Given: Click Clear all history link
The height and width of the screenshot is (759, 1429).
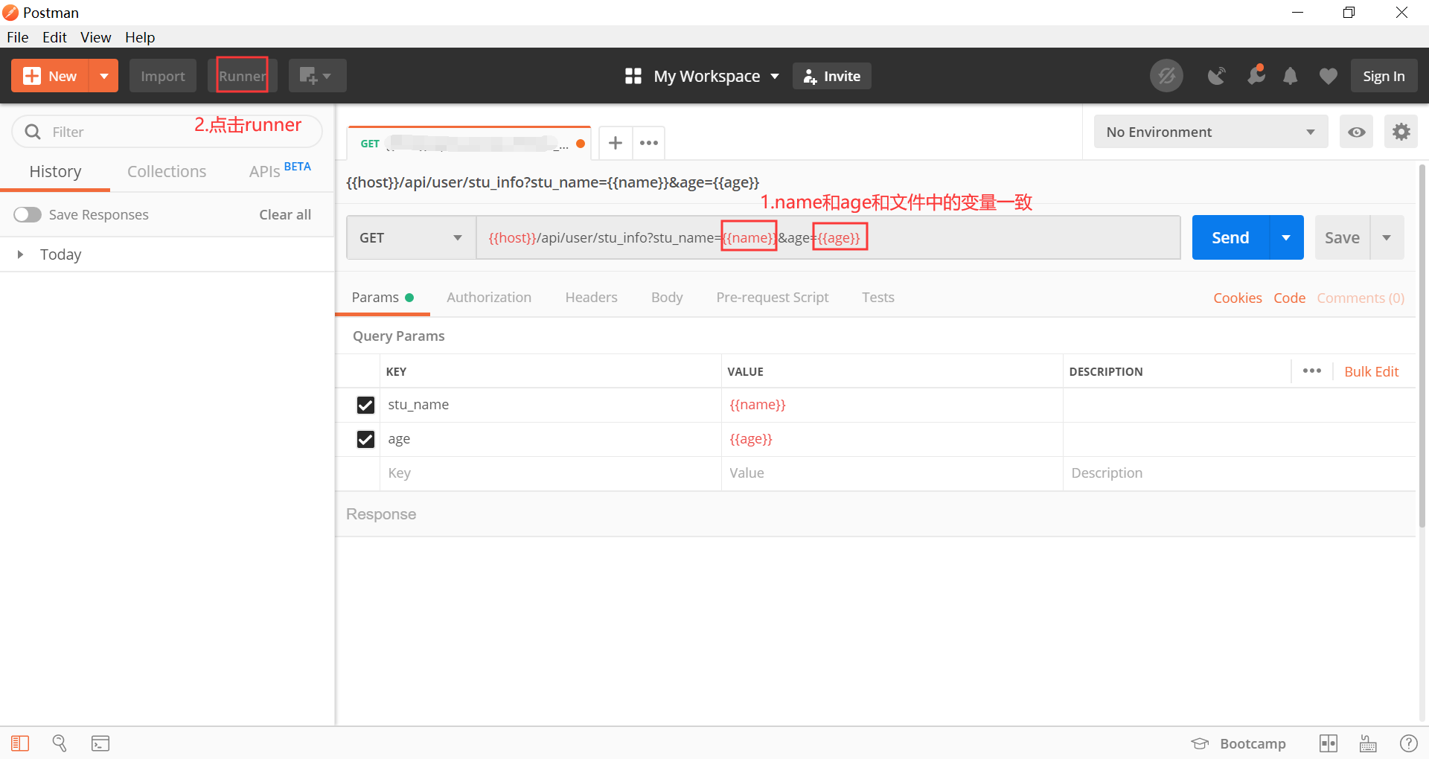Looking at the screenshot, I should tap(285, 214).
